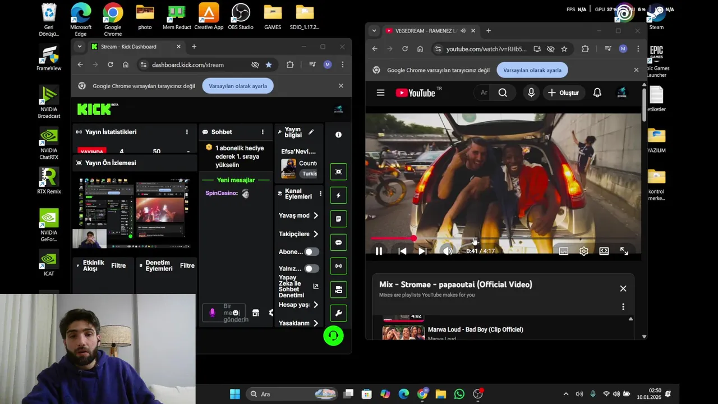718x404 pixels.
Task: Open new tab in Kick Chrome window
Action: point(194,47)
